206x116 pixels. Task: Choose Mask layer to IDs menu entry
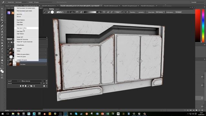tap(26, 28)
